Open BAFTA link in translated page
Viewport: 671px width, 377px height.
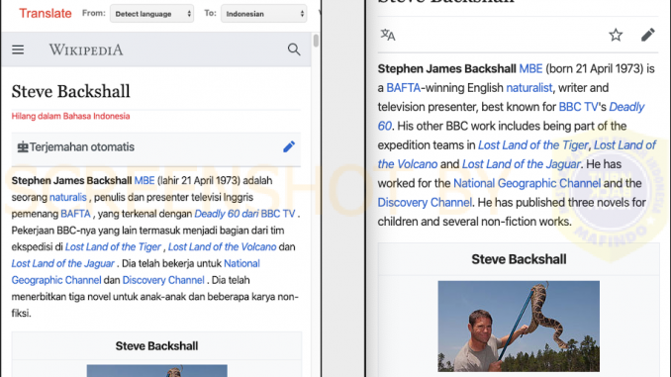pyautogui.click(x=76, y=214)
